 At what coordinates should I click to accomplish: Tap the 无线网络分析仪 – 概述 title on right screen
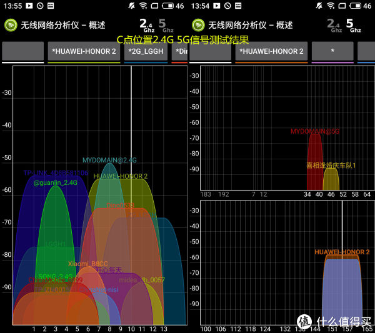251,25
